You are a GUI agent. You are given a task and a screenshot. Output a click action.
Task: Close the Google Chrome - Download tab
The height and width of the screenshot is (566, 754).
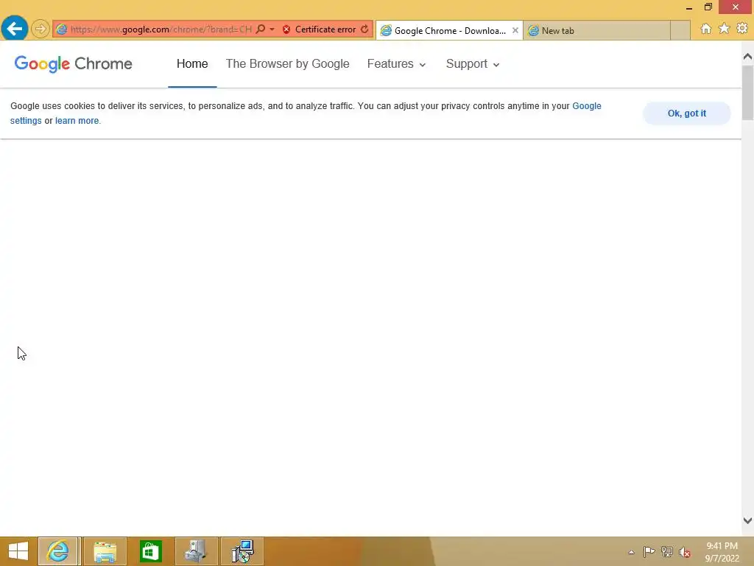515,30
